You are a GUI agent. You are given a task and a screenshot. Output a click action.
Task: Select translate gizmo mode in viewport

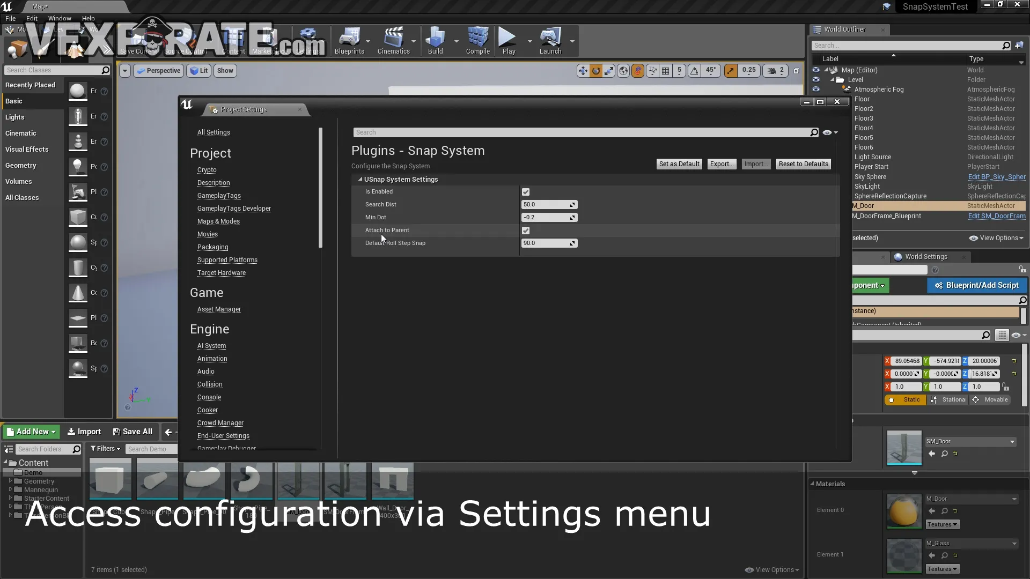[x=583, y=71]
